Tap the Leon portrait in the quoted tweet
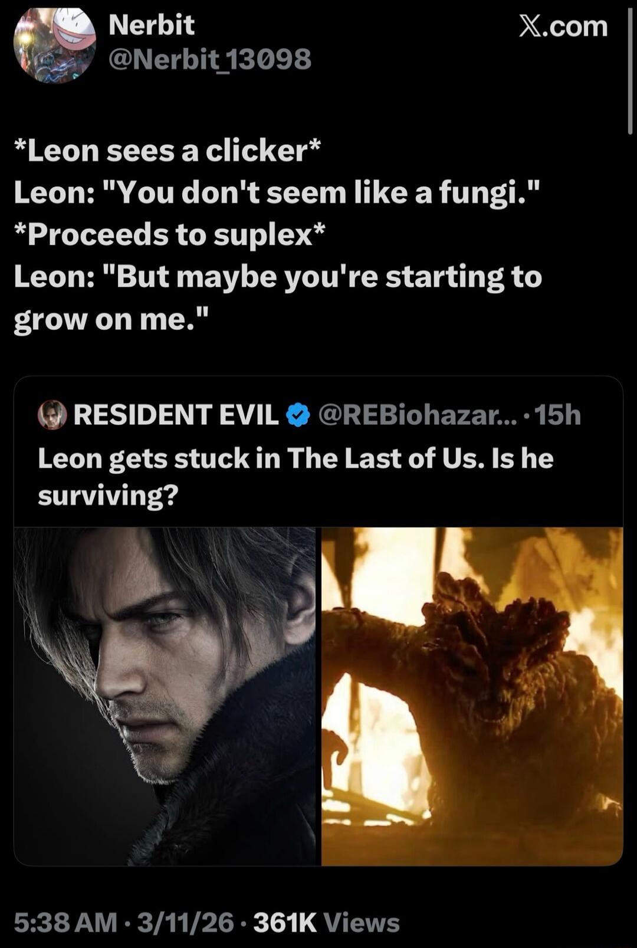This screenshot has height=948, width=637. click(x=165, y=696)
